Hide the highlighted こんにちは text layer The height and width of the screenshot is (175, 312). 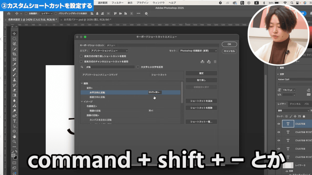point(279,124)
